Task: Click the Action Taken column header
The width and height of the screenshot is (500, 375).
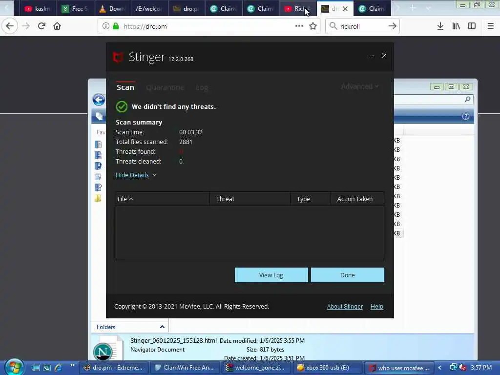Action: (x=357, y=199)
